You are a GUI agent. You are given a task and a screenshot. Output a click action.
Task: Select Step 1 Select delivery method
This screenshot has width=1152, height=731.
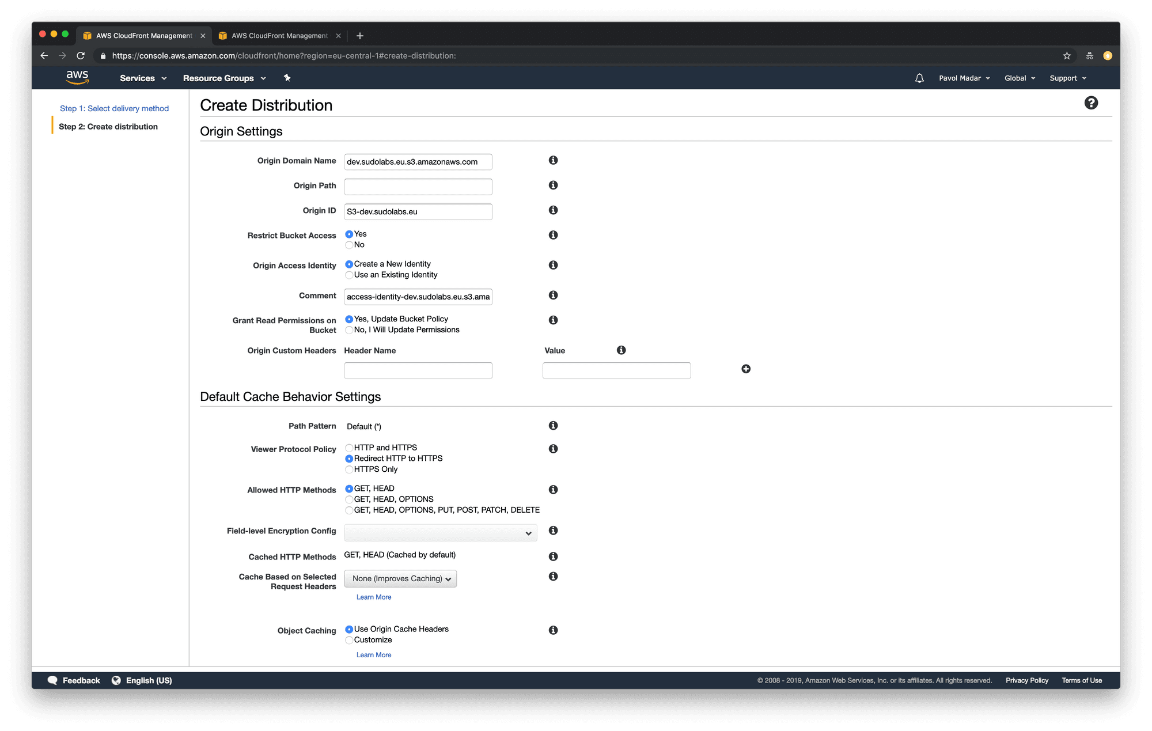pyautogui.click(x=113, y=107)
